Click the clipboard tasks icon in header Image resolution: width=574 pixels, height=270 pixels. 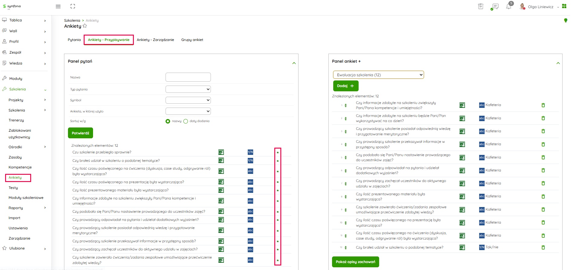481,6
